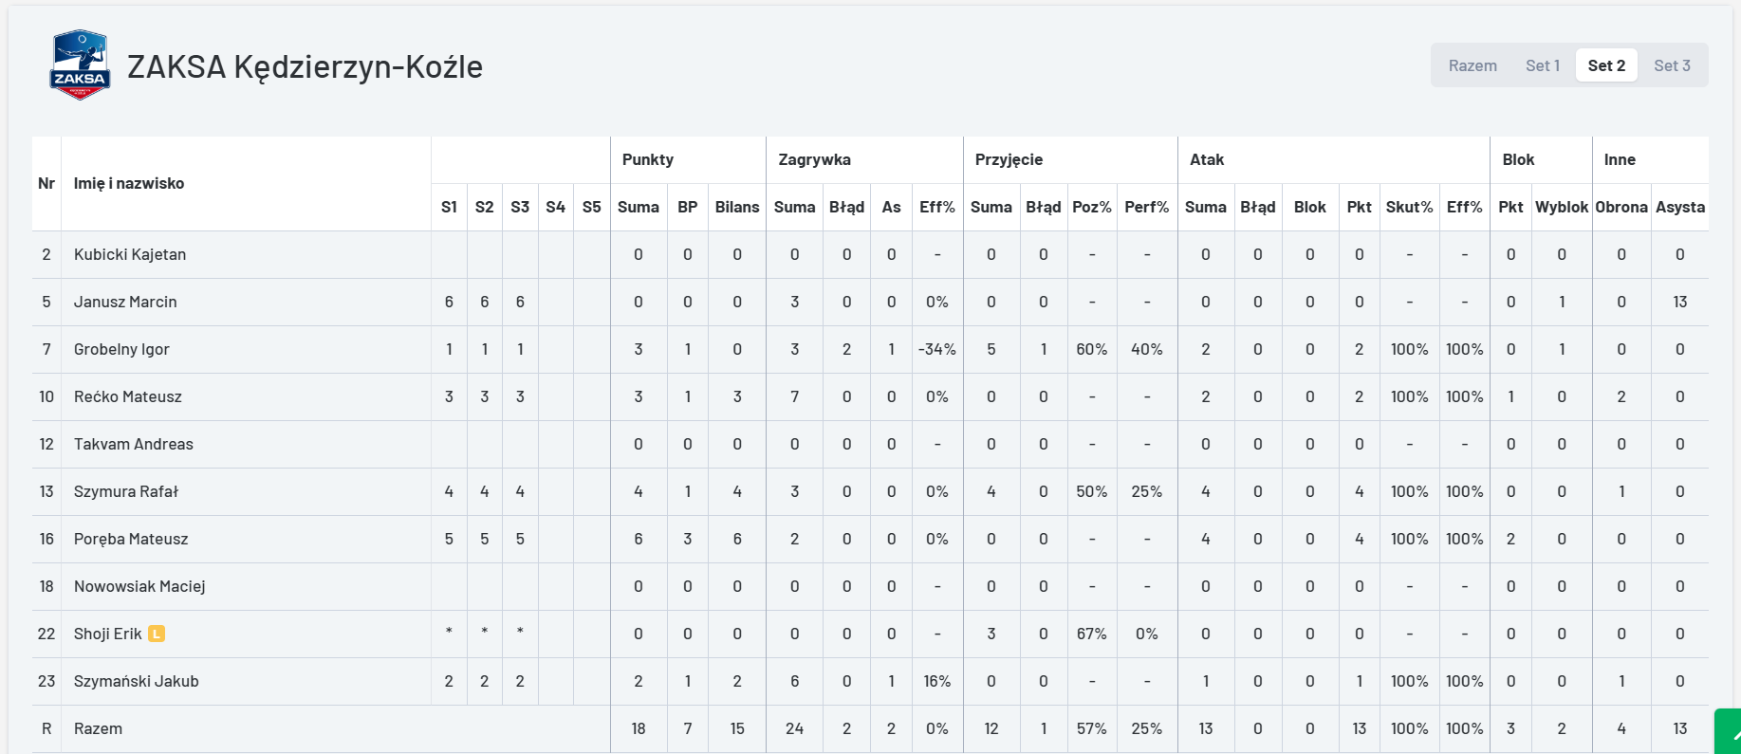Click the green scroll-up button at bottom right
Screen dimensions: 1741x754
[1729, 732]
